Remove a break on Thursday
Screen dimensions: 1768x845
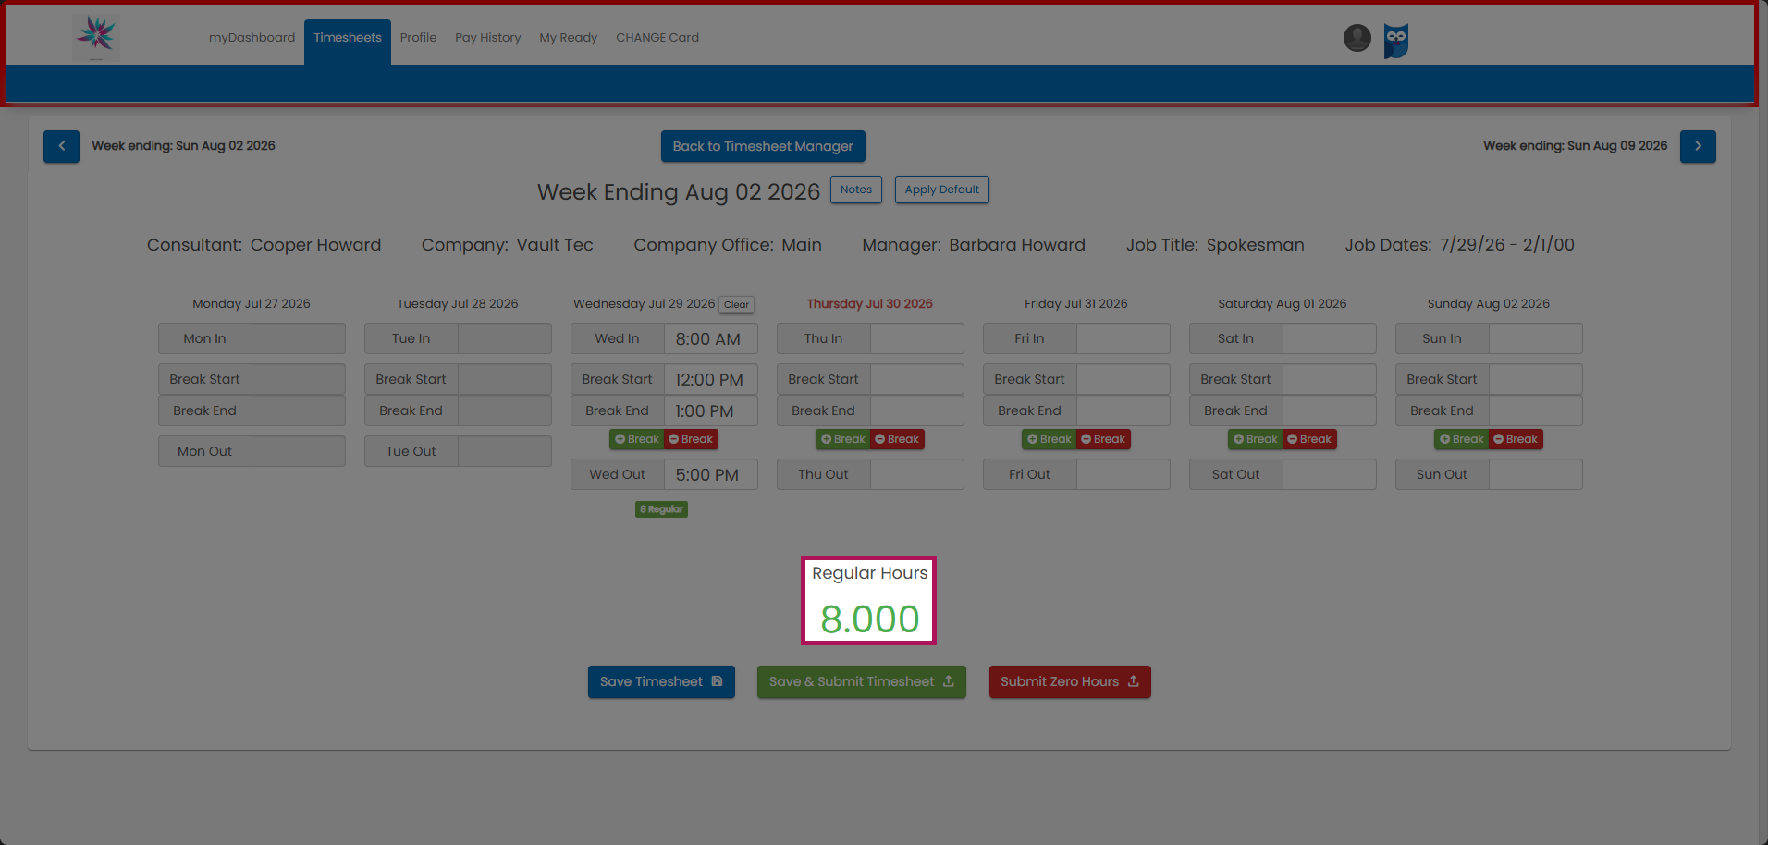click(x=897, y=439)
